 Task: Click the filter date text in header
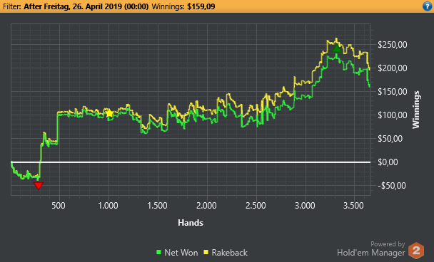coord(86,6)
